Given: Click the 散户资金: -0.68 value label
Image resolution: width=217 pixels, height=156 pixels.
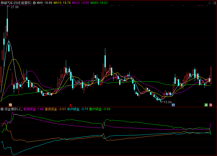Looking at the screenshot, I should coord(100,109).
